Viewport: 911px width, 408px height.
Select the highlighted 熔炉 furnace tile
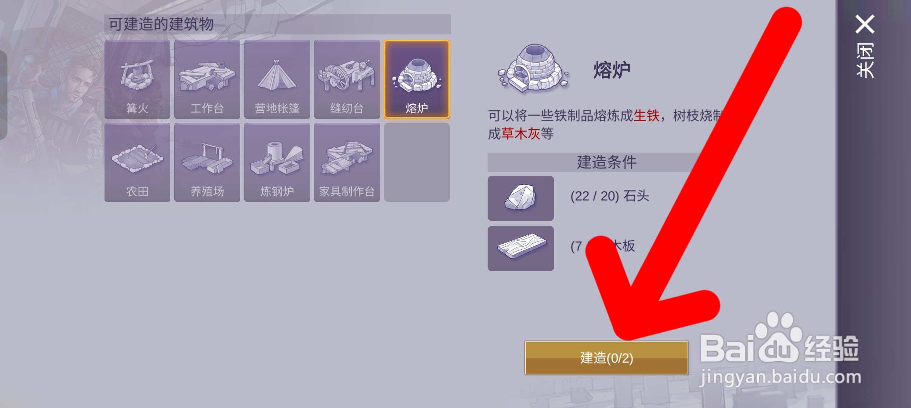tap(417, 79)
